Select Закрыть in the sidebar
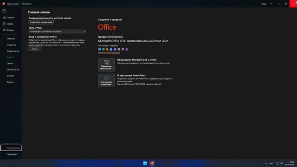The width and height of the screenshot is (297, 167). coord(10,82)
